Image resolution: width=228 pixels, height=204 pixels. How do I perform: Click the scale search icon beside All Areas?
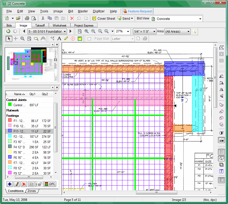(x=194, y=31)
